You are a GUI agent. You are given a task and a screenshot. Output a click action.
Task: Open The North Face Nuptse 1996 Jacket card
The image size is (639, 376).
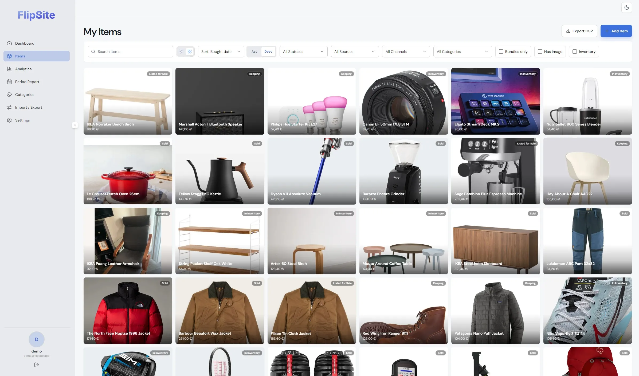(128, 311)
